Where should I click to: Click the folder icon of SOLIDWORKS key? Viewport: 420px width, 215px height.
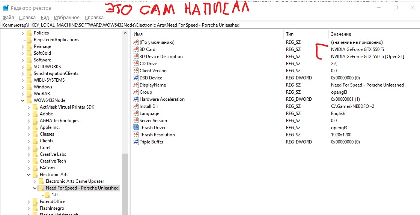(29, 67)
